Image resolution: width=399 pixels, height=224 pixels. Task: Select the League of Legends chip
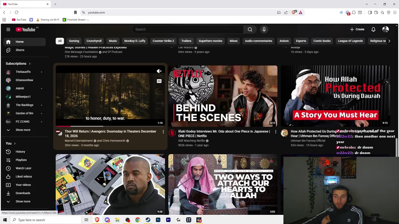coord(350,41)
